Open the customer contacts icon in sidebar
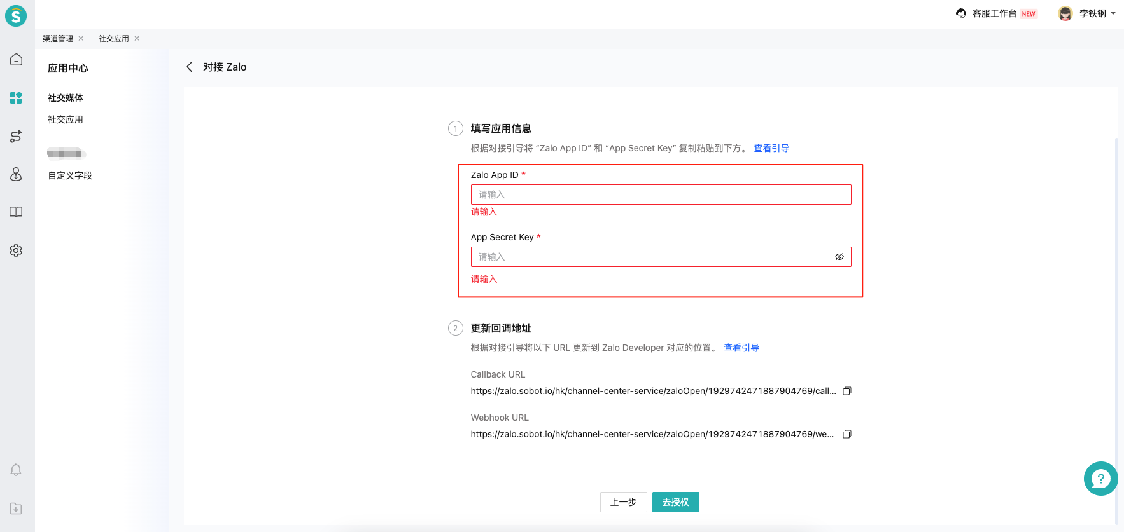 coord(16,174)
